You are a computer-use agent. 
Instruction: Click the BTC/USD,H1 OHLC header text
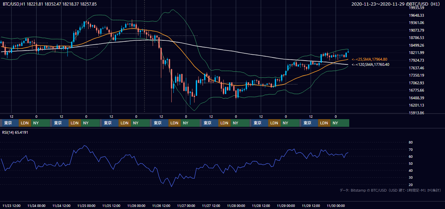click(x=50, y=4)
